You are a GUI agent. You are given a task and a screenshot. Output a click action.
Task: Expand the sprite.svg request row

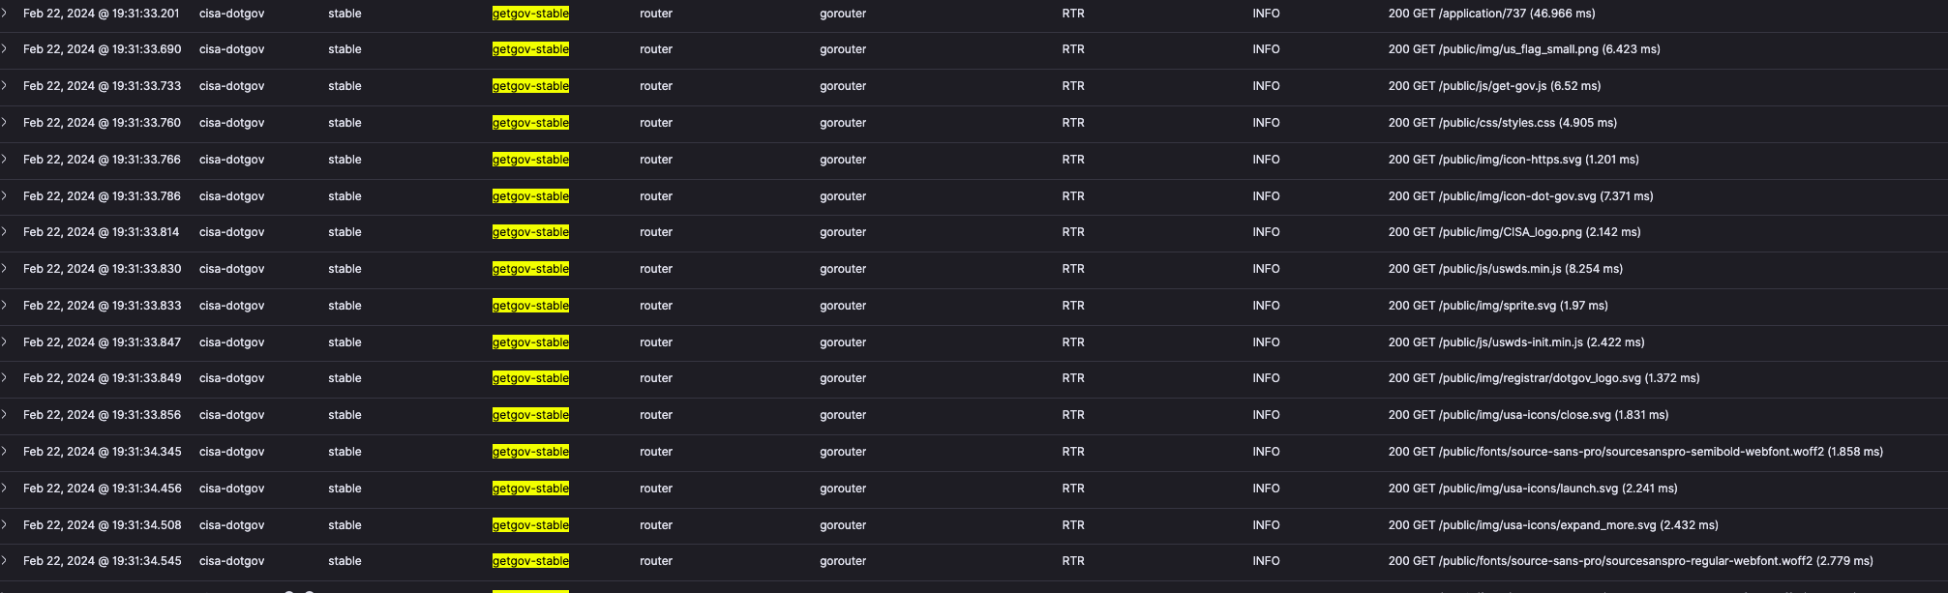[4, 306]
